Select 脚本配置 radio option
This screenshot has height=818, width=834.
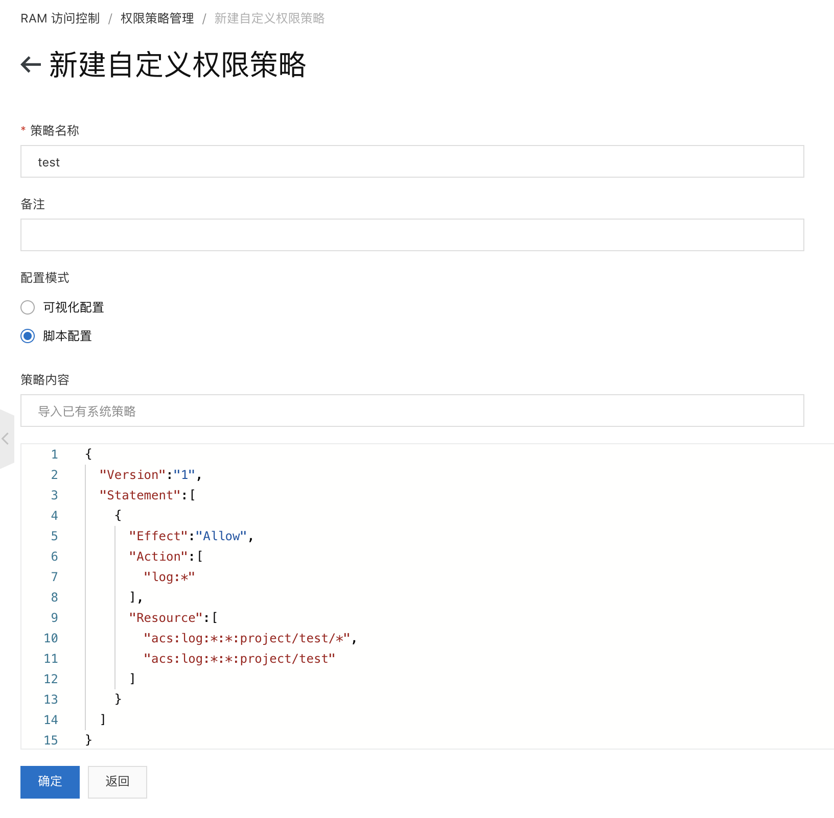(x=28, y=336)
